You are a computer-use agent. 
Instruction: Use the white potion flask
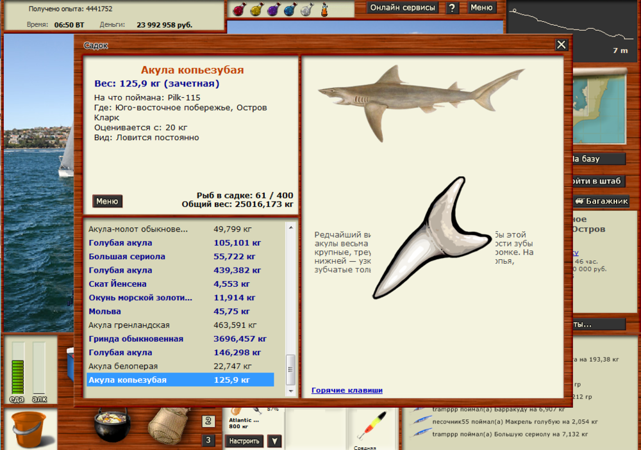coord(305,9)
